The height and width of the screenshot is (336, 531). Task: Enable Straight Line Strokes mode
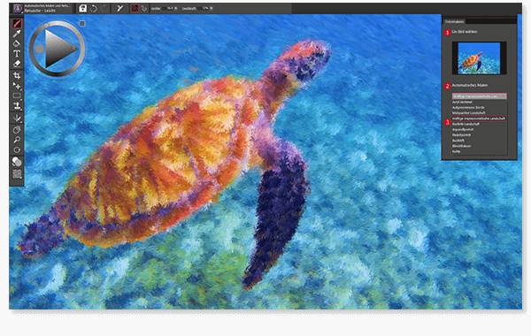point(144,9)
